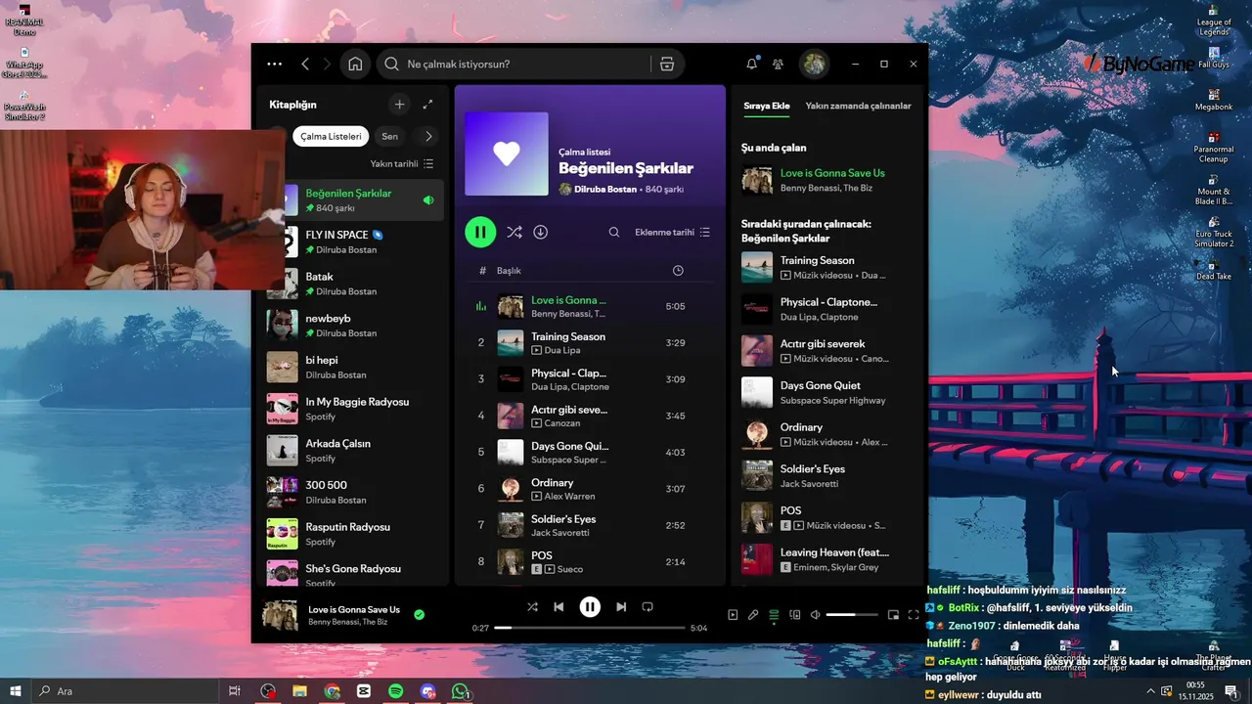Skip to previous track
The image size is (1252, 704).
(559, 607)
